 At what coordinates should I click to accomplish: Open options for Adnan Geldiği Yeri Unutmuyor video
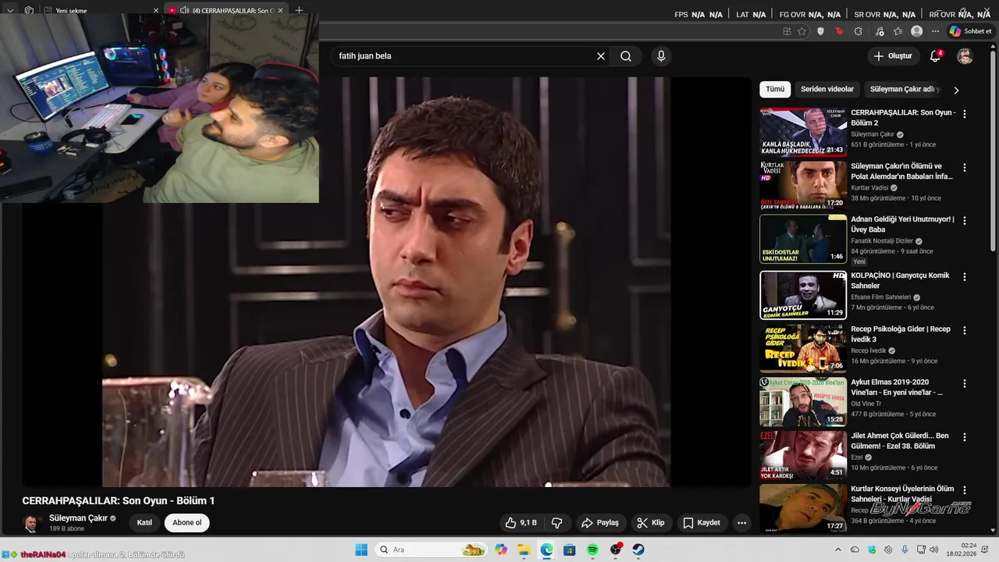[965, 221]
